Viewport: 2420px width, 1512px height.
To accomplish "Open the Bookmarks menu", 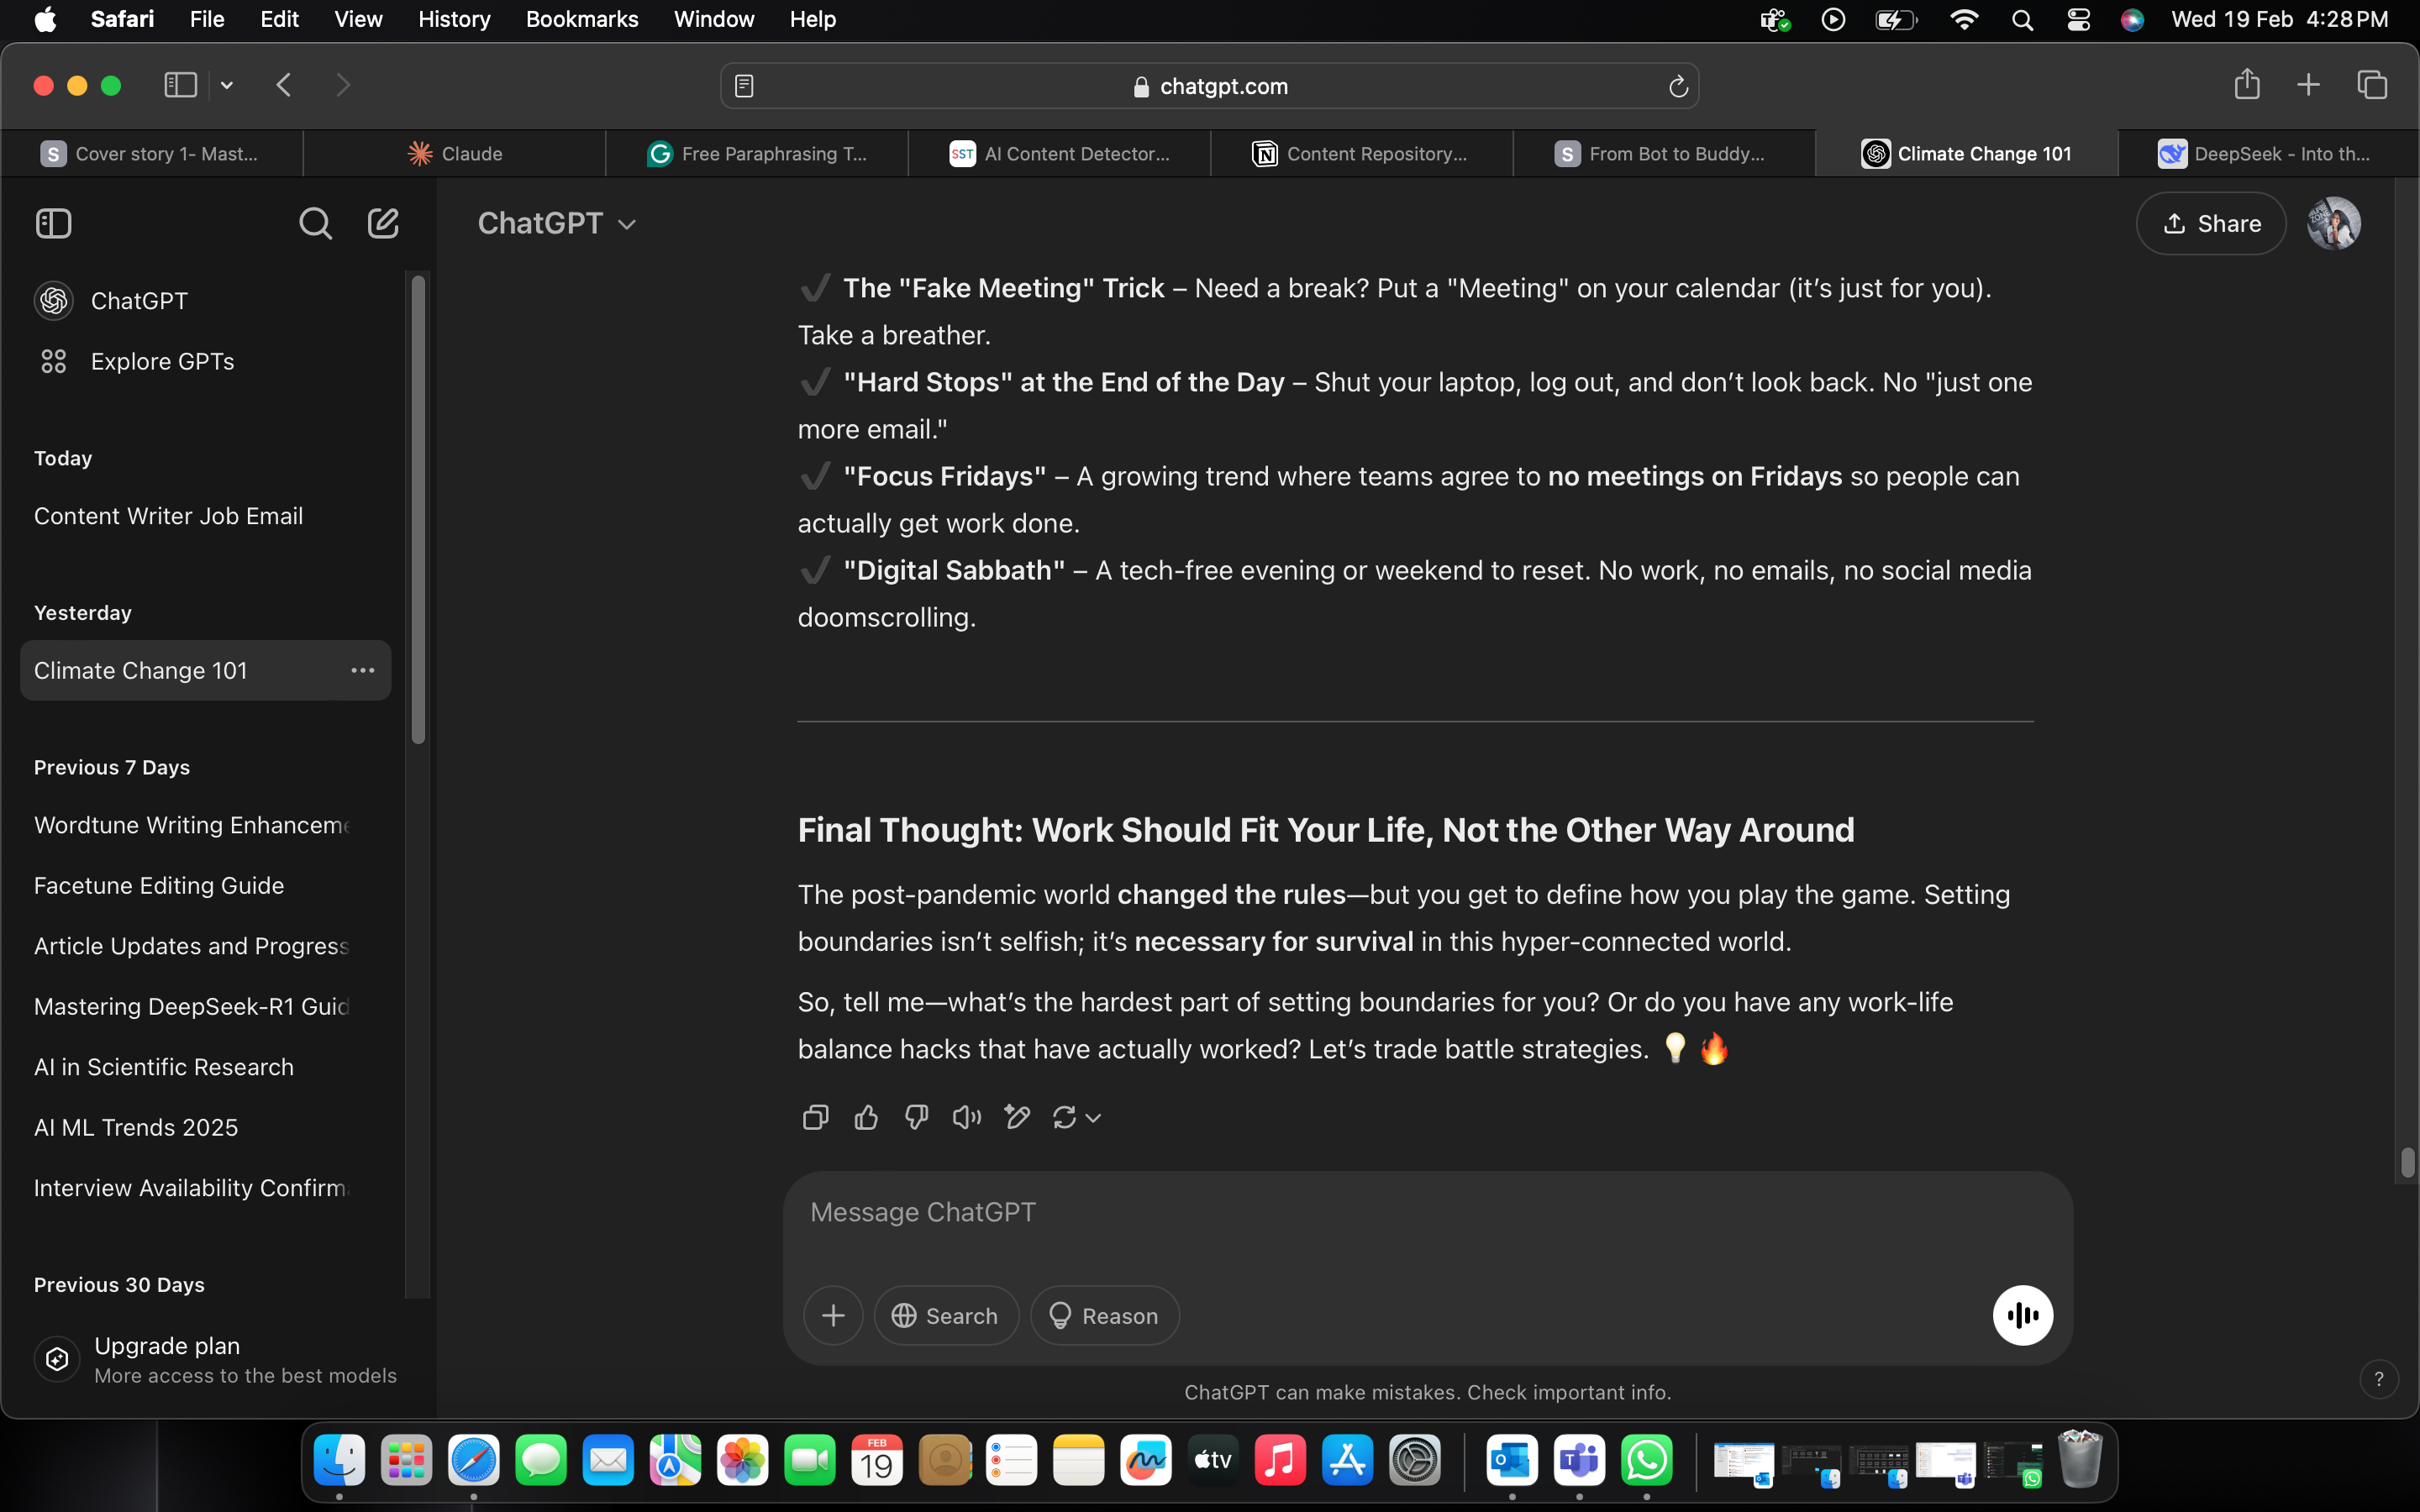I will click(x=581, y=19).
